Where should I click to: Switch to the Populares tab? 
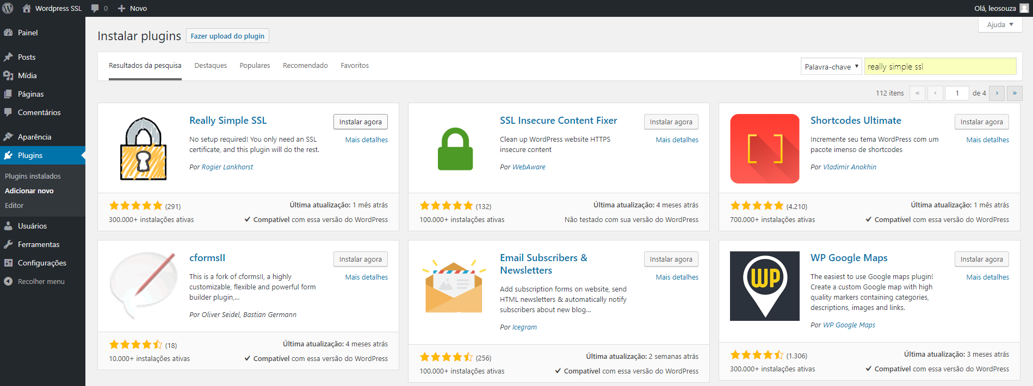[255, 66]
